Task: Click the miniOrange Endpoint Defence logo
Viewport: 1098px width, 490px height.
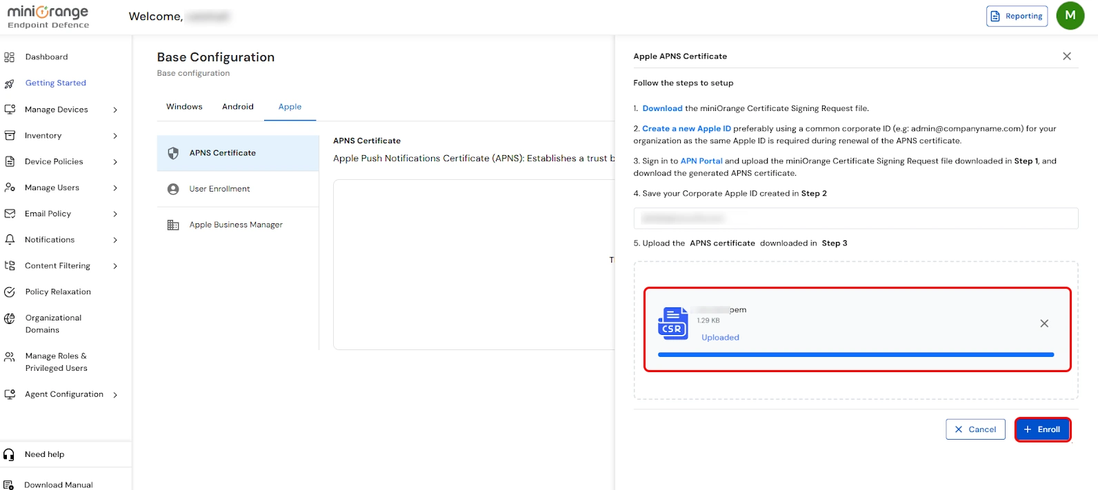Action: point(48,17)
